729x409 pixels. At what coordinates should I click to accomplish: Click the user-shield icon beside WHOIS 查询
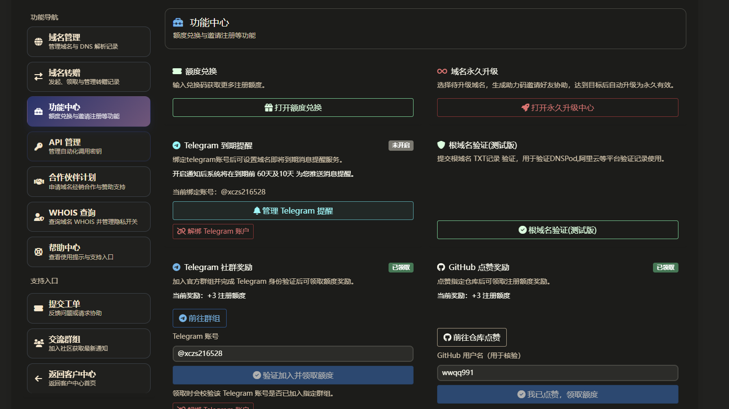click(x=39, y=217)
